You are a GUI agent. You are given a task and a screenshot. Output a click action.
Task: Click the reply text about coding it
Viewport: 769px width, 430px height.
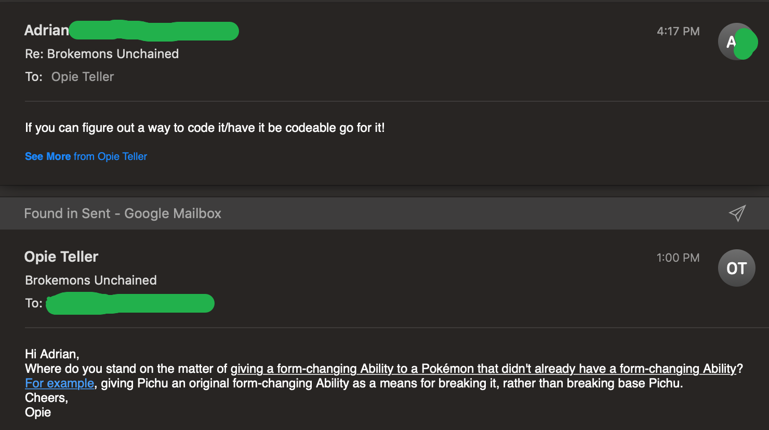point(205,128)
